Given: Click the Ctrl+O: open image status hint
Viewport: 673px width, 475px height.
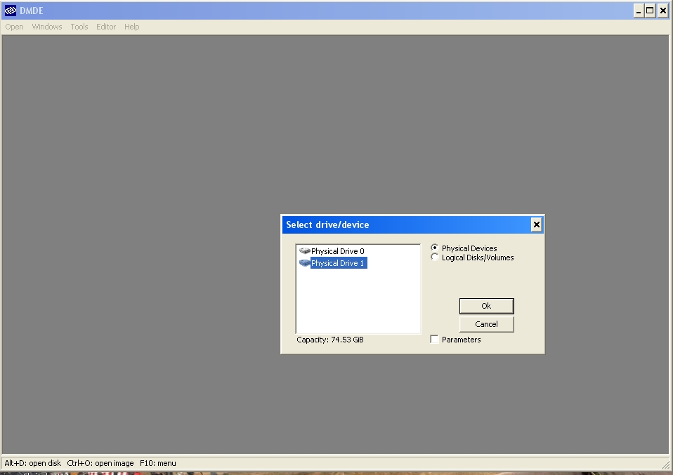Looking at the screenshot, I should [x=100, y=463].
